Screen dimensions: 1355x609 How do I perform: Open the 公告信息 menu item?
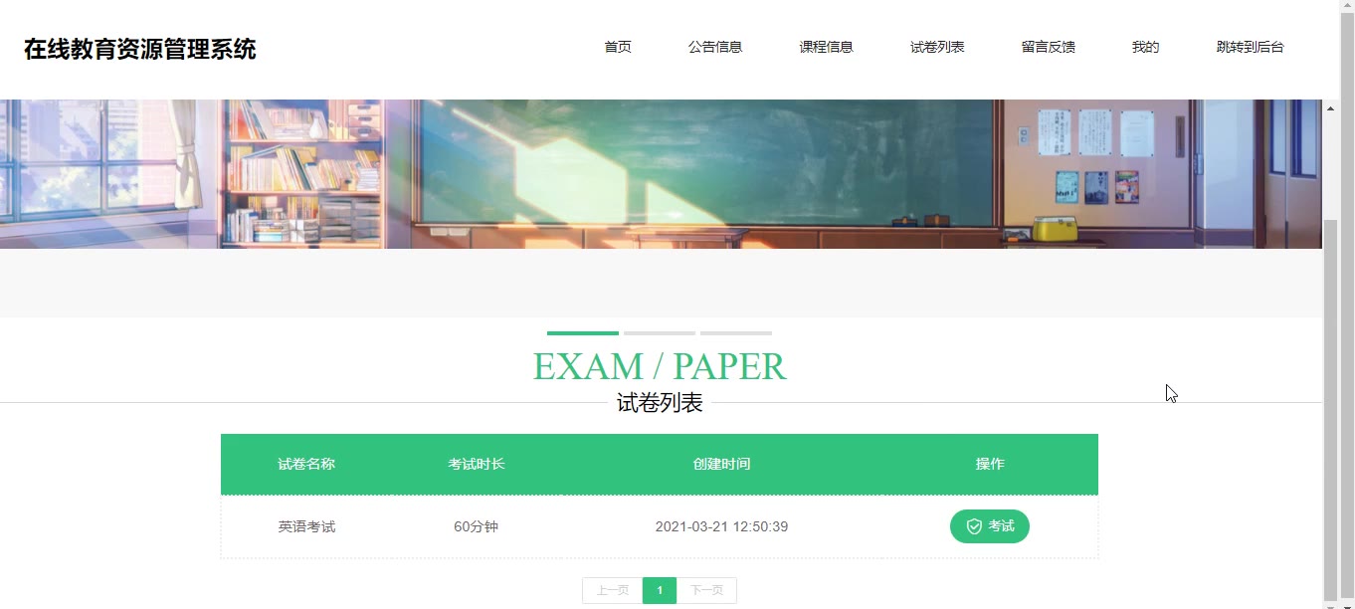pos(715,47)
